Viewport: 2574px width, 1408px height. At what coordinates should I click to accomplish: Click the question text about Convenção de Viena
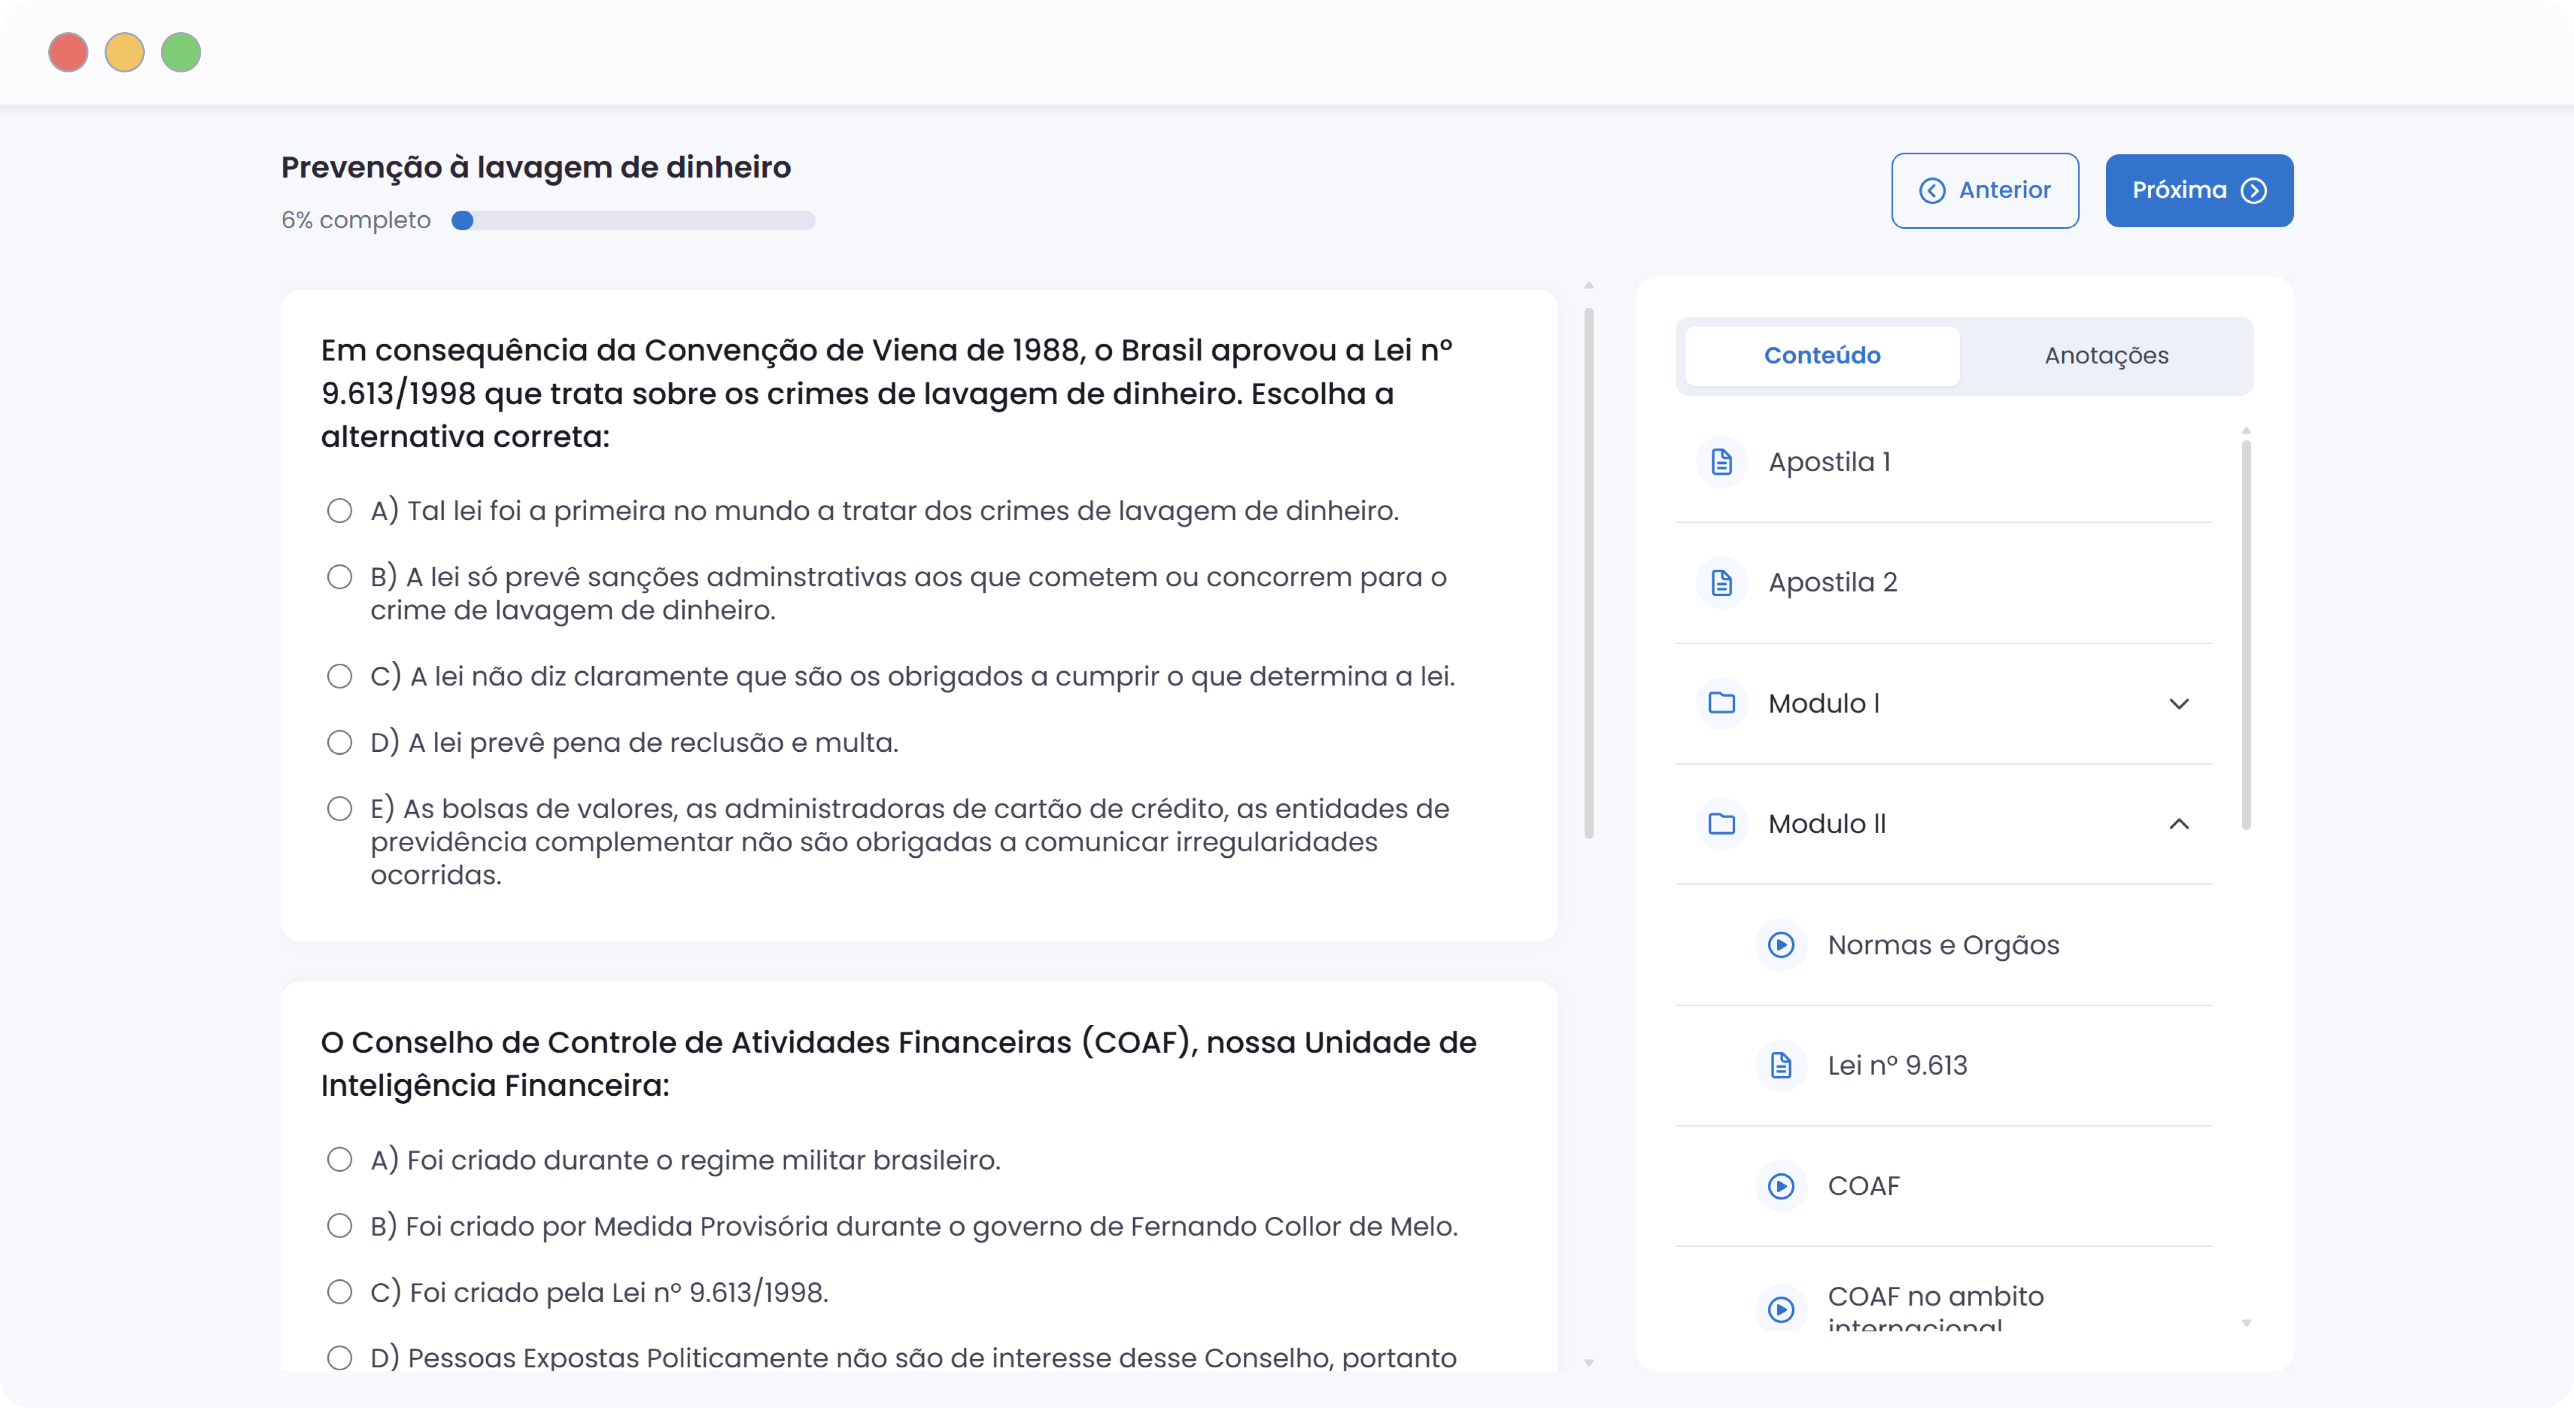point(886,393)
